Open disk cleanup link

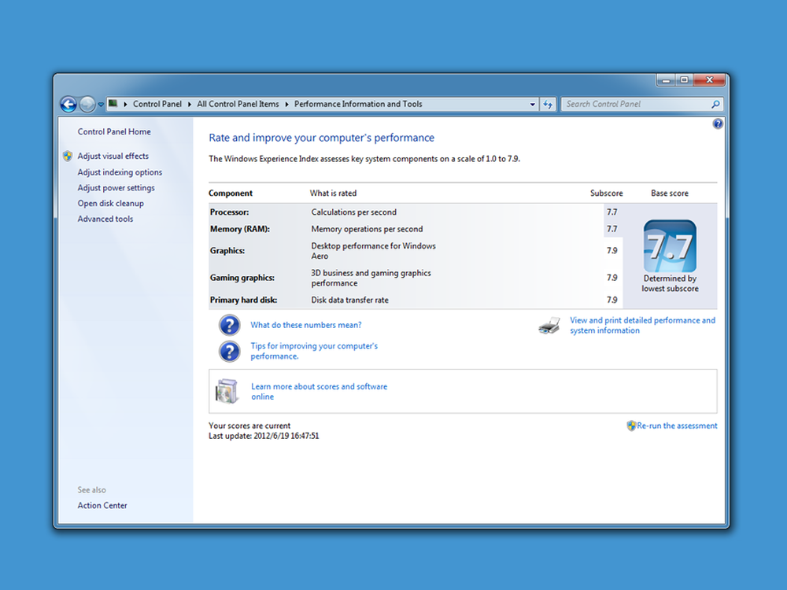click(110, 203)
